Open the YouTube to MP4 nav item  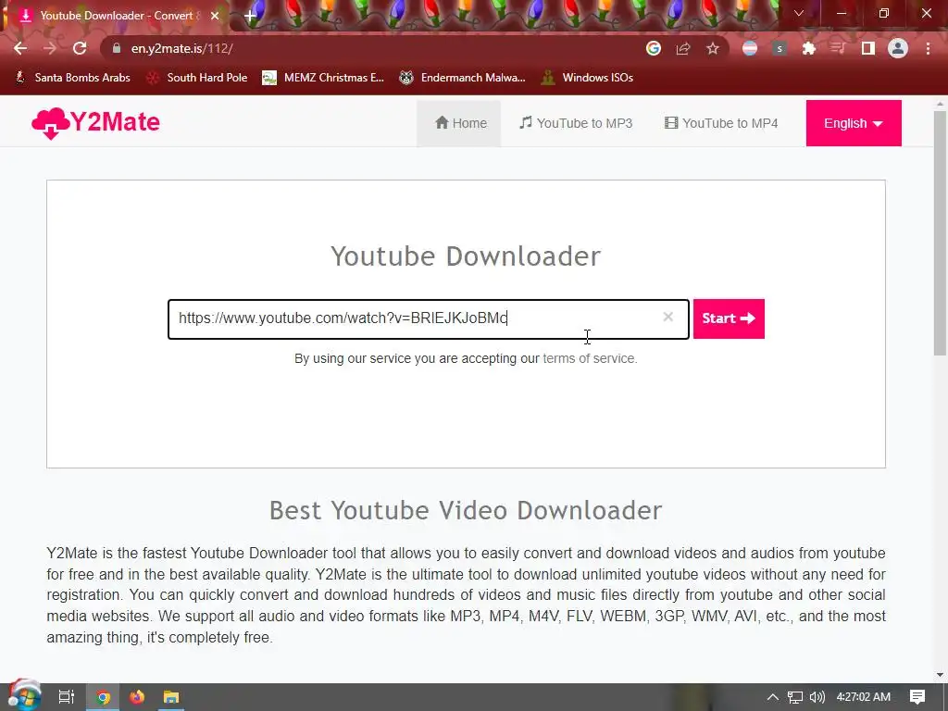pos(720,123)
